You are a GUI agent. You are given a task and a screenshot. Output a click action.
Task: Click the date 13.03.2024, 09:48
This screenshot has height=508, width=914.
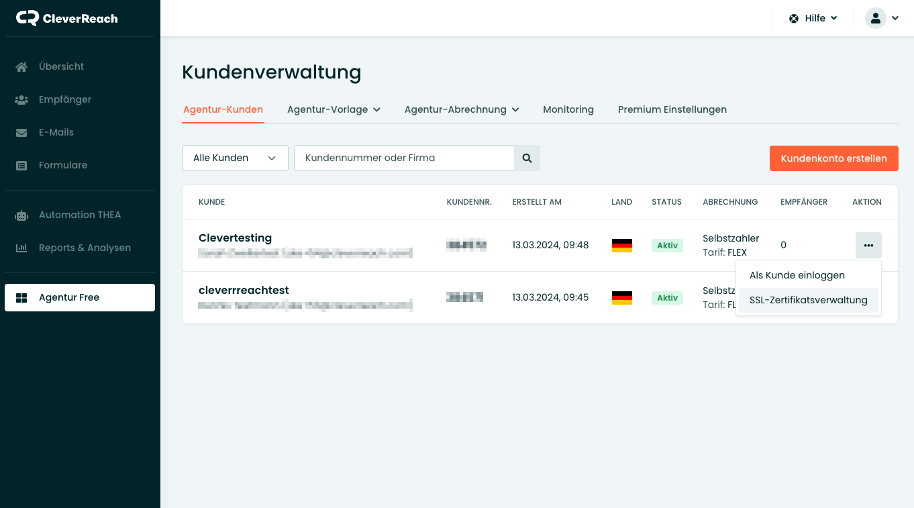(550, 245)
